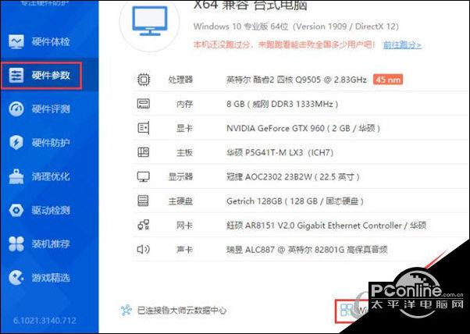
Task: Click the 处理器 label
Action: pyautogui.click(x=180, y=80)
